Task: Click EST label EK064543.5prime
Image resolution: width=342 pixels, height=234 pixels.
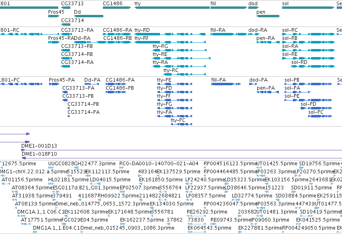Action: coord(209,228)
